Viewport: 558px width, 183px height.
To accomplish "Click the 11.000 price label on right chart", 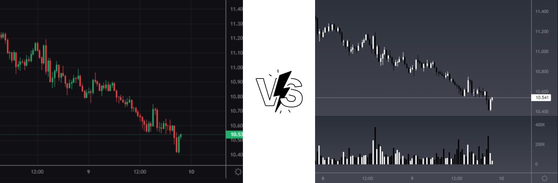I will tap(542, 52).
